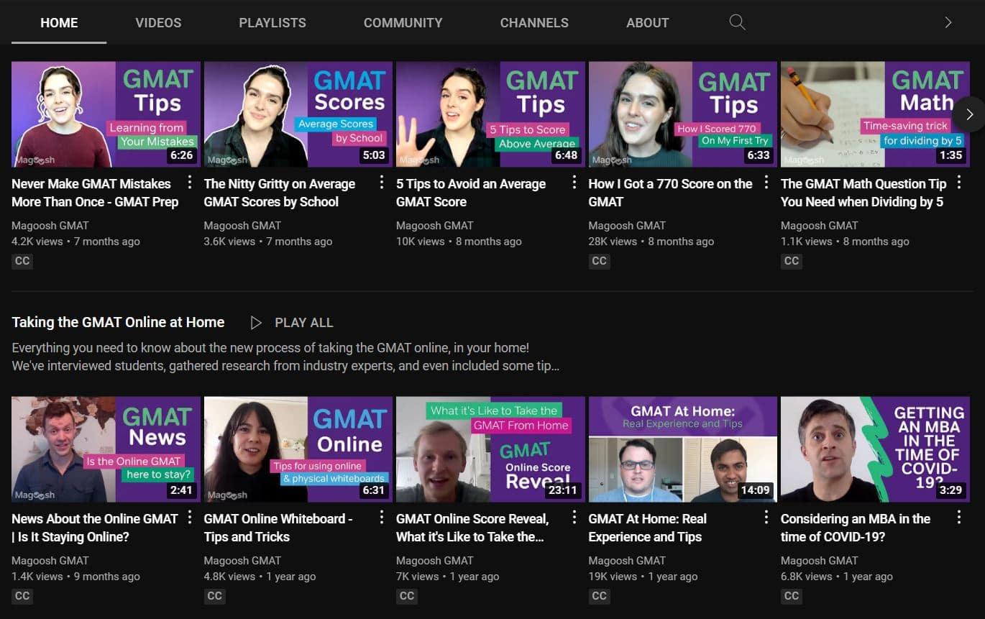Expand more videos with the right chevron arrow

click(x=969, y=114)
